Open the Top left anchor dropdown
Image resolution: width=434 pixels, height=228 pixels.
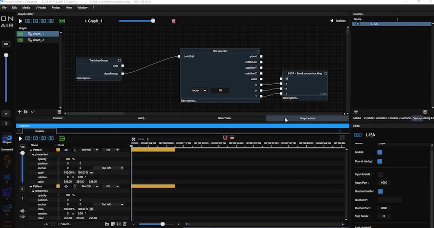coord(112,168)
